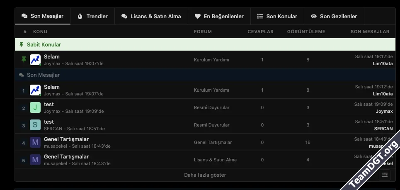
Task: Open the Resmî Duyurular forum link in row 2
Action: [x=211, y=107]
